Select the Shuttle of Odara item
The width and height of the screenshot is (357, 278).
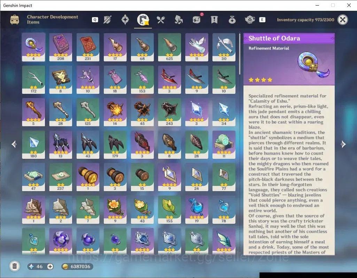33,47
